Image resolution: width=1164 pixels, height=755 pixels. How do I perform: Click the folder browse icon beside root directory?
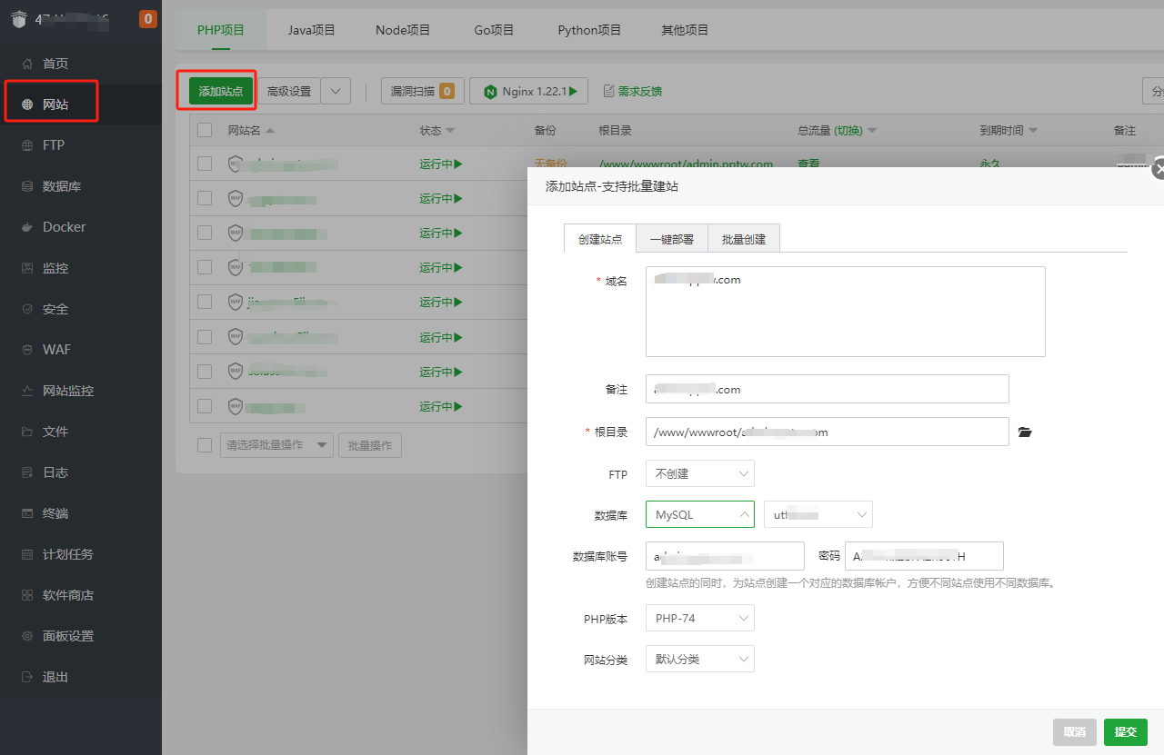pyautogui.click(x=1025, y=432)
